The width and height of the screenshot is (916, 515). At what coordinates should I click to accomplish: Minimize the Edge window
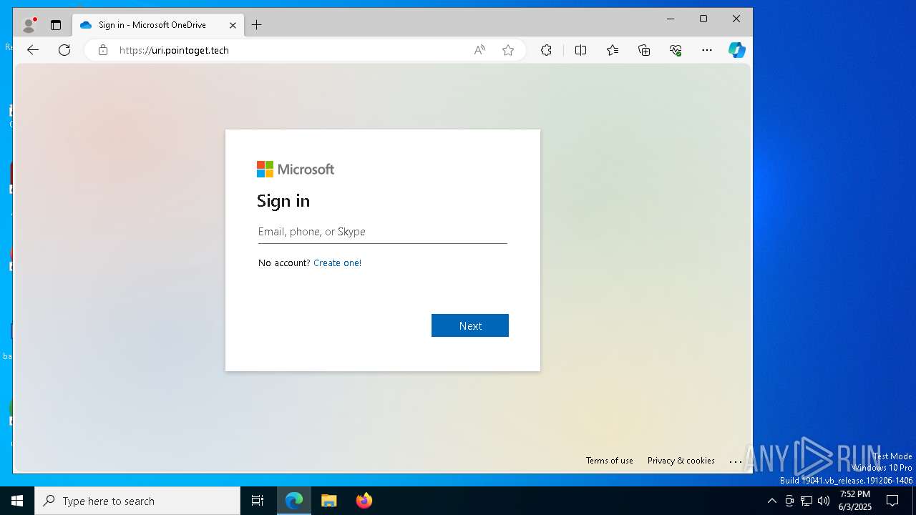(671, 19)
